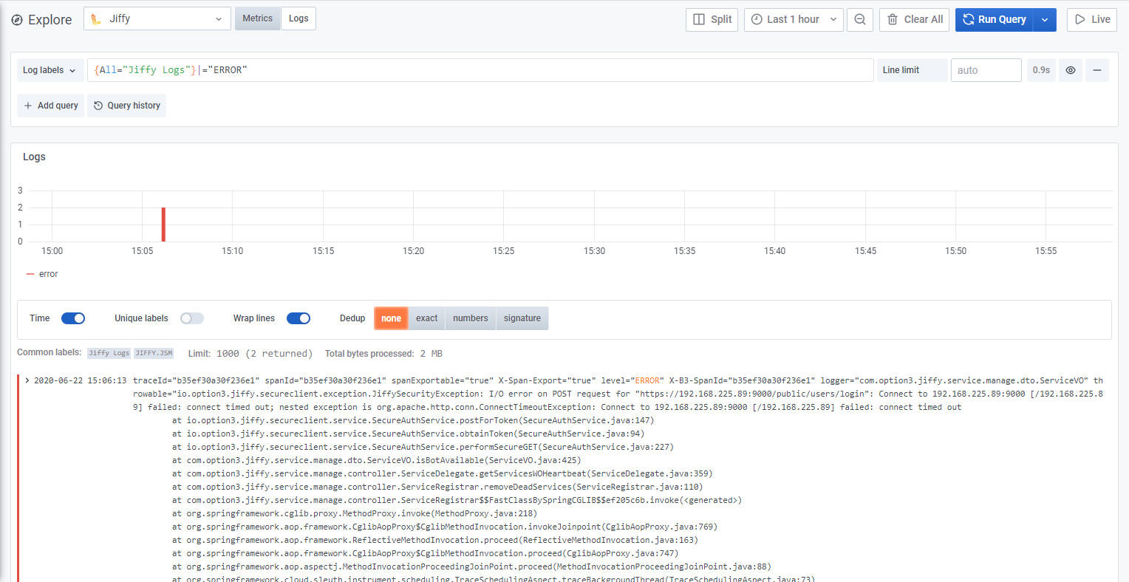The height and width of the screenshot is (582, 1129).
Task: Open the Jiffy data source dropdown
Action: pos(157,19)
